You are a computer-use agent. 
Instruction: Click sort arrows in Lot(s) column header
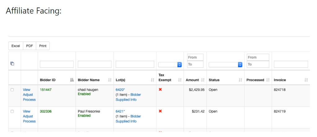[152, 80]
